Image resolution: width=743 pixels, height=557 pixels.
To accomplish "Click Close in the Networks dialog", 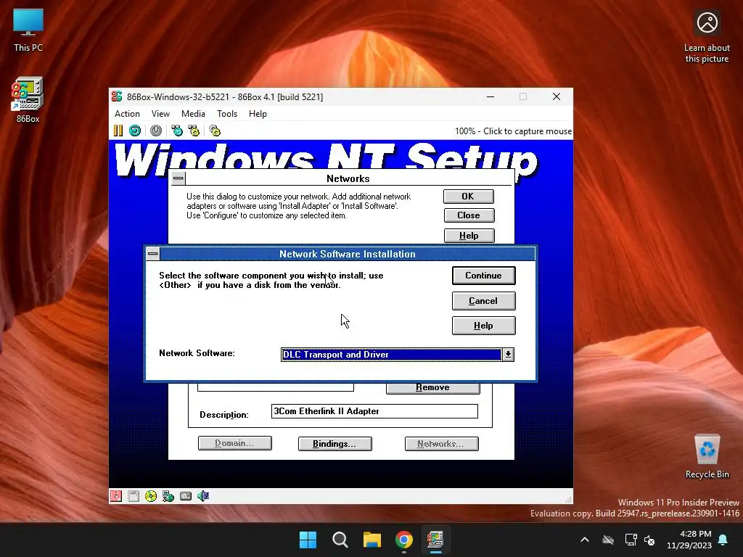I will click(469, 215).
